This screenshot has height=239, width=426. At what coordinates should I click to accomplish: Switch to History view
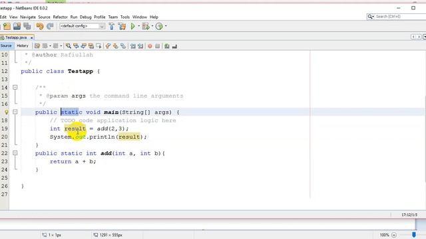[x=23, y=46]
